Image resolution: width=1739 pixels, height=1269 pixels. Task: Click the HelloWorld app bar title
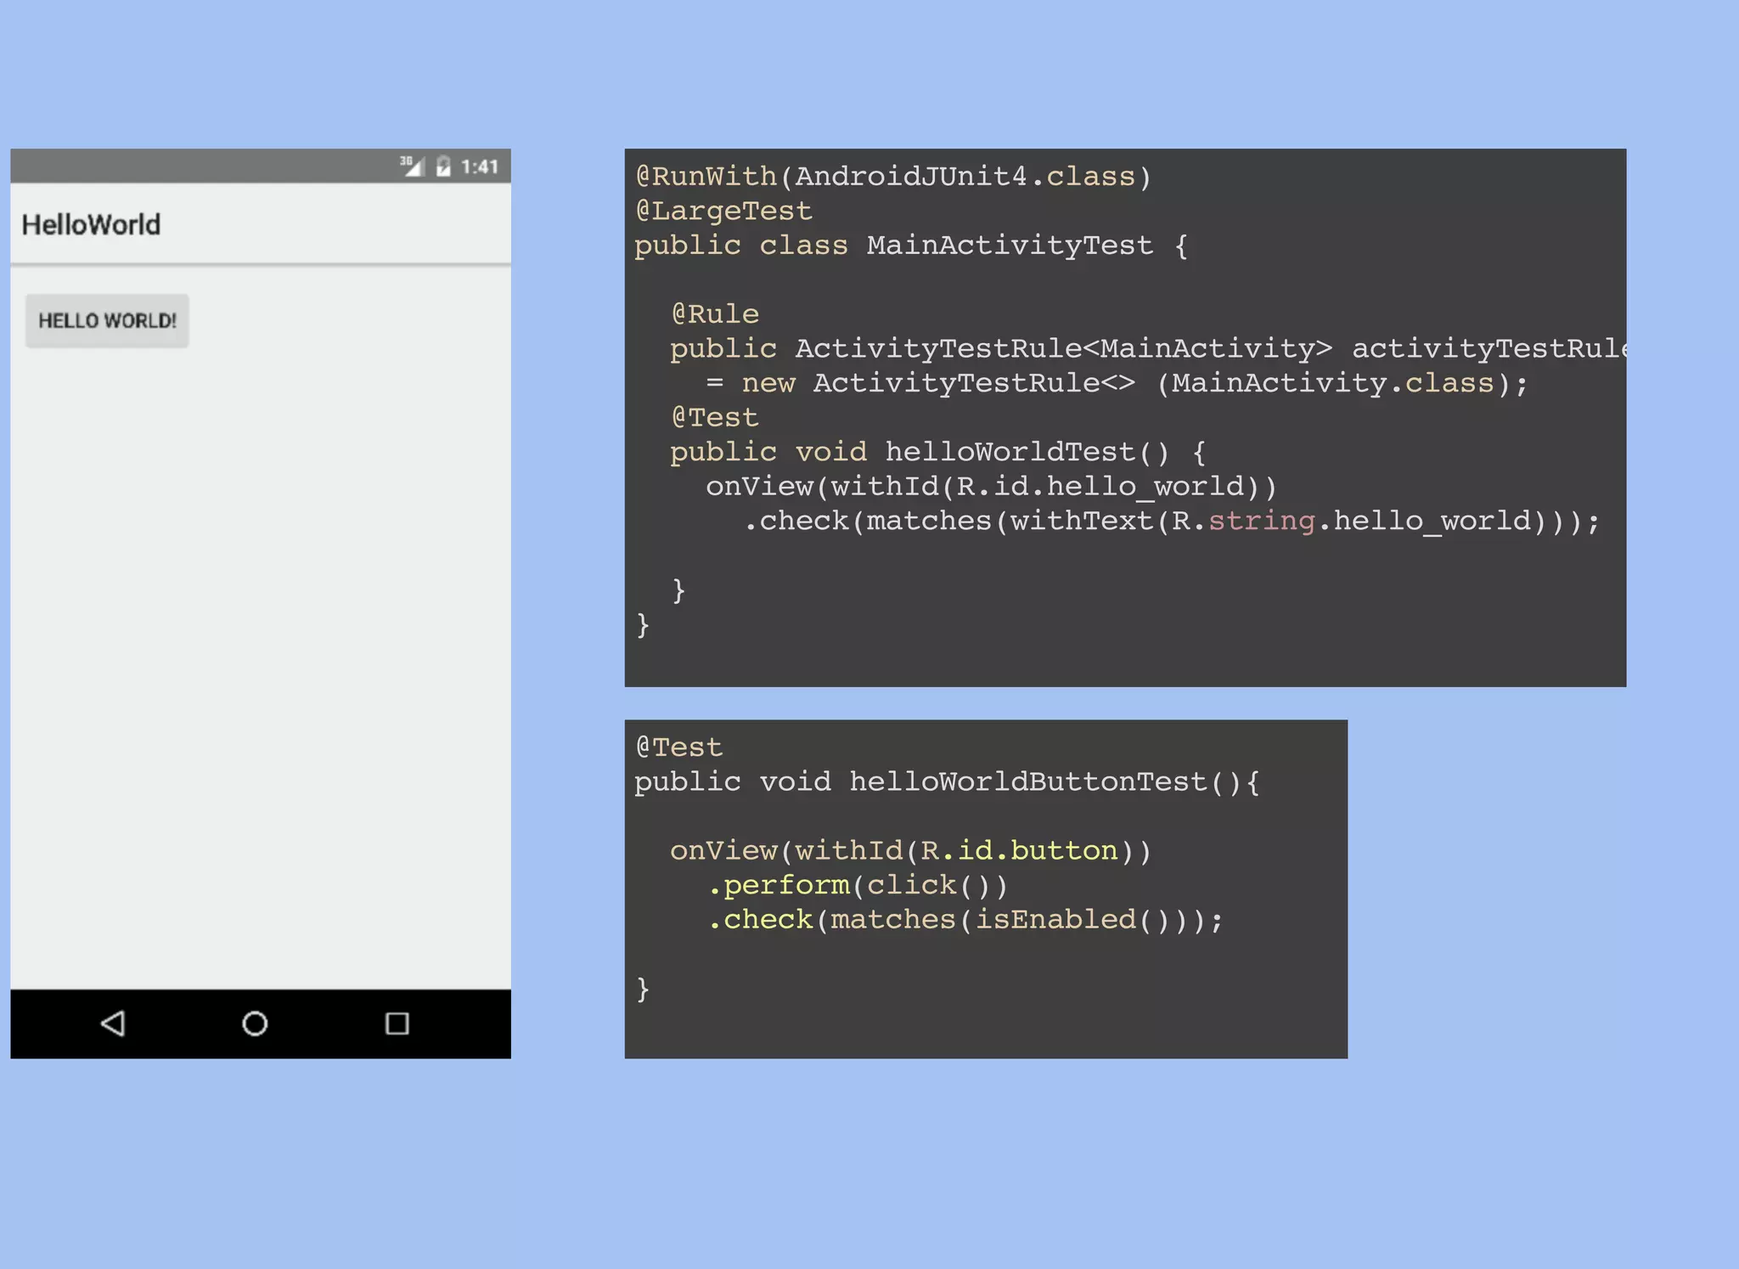click(x=91, y=225)
